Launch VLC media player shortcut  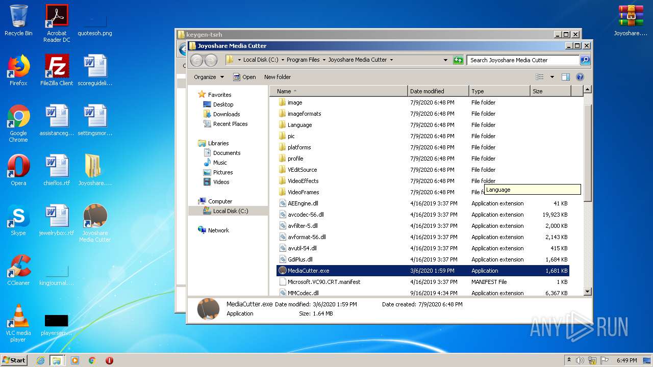point(18,323)
